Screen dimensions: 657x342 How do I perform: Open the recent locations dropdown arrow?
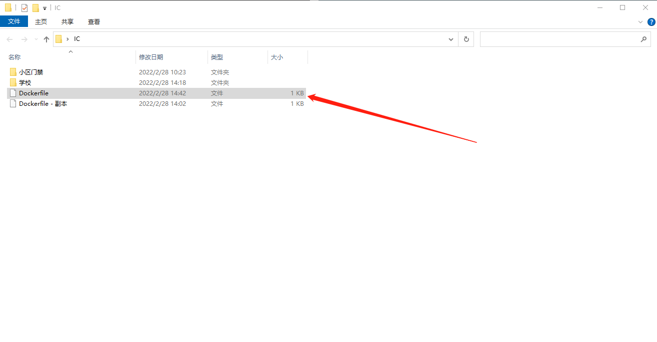(x=36, y=39)
